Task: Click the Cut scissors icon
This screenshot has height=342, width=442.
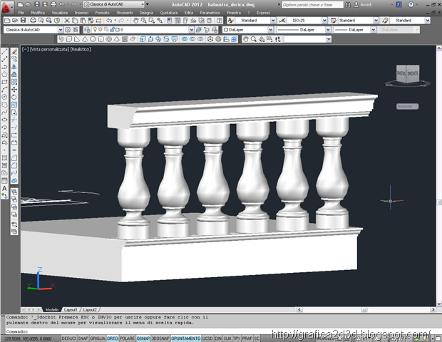Action: pyautogui.click(x=67, y=21)
